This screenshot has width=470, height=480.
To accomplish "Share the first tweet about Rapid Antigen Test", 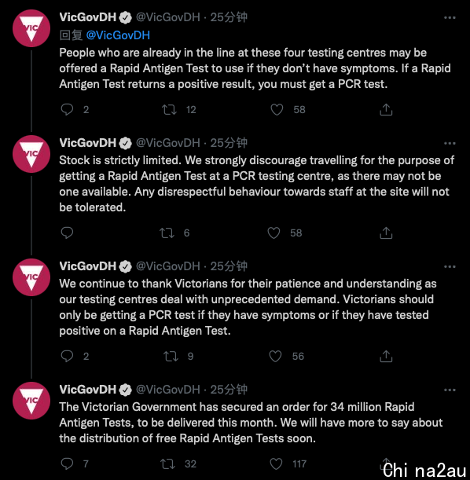I will (386, 110).
